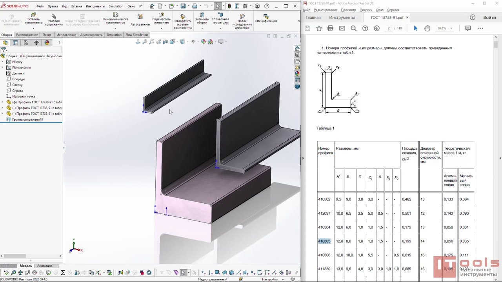Click Войти sign-in button in Acrobat
502x282 pixels.
click(489, 18)
